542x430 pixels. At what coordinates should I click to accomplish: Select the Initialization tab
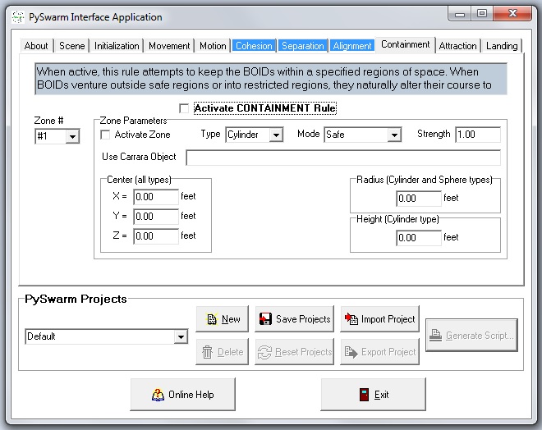[117, 46]
